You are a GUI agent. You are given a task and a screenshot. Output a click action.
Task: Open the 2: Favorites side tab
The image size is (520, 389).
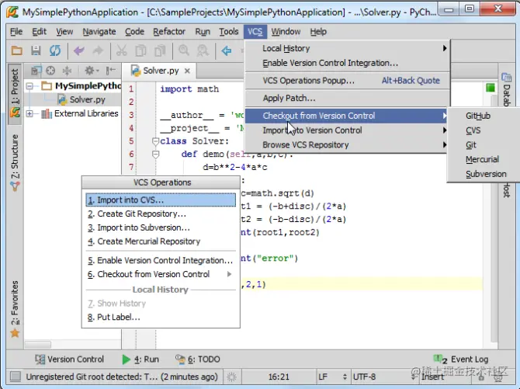point(15,309)
